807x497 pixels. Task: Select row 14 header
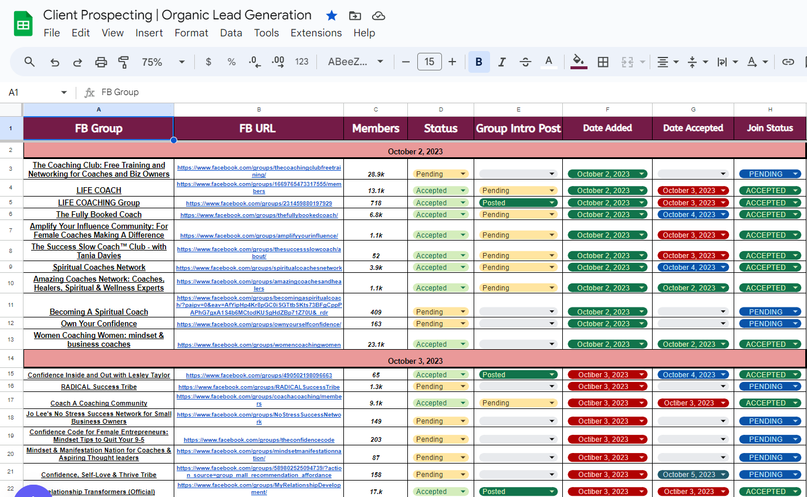click(11, 358)
